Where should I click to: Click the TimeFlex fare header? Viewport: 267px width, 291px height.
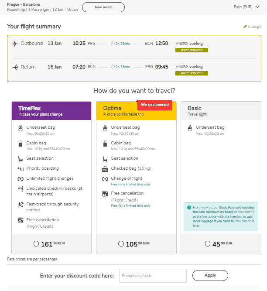tap(51, 111)
